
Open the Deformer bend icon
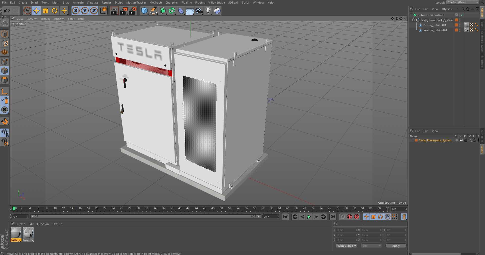click(181, 11)
